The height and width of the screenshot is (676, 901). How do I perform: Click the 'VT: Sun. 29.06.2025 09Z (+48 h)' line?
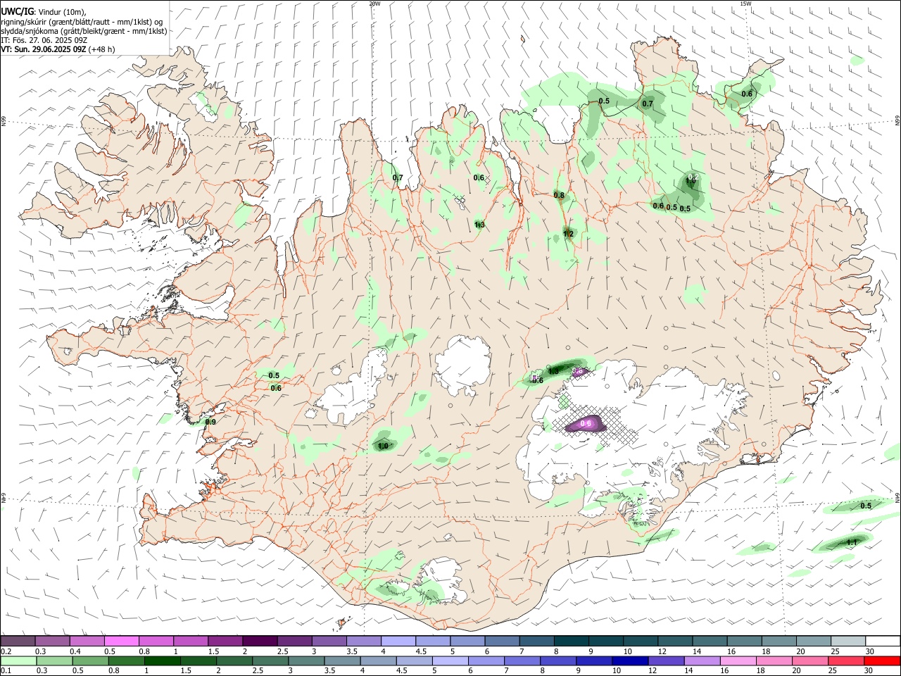(58, 49)
